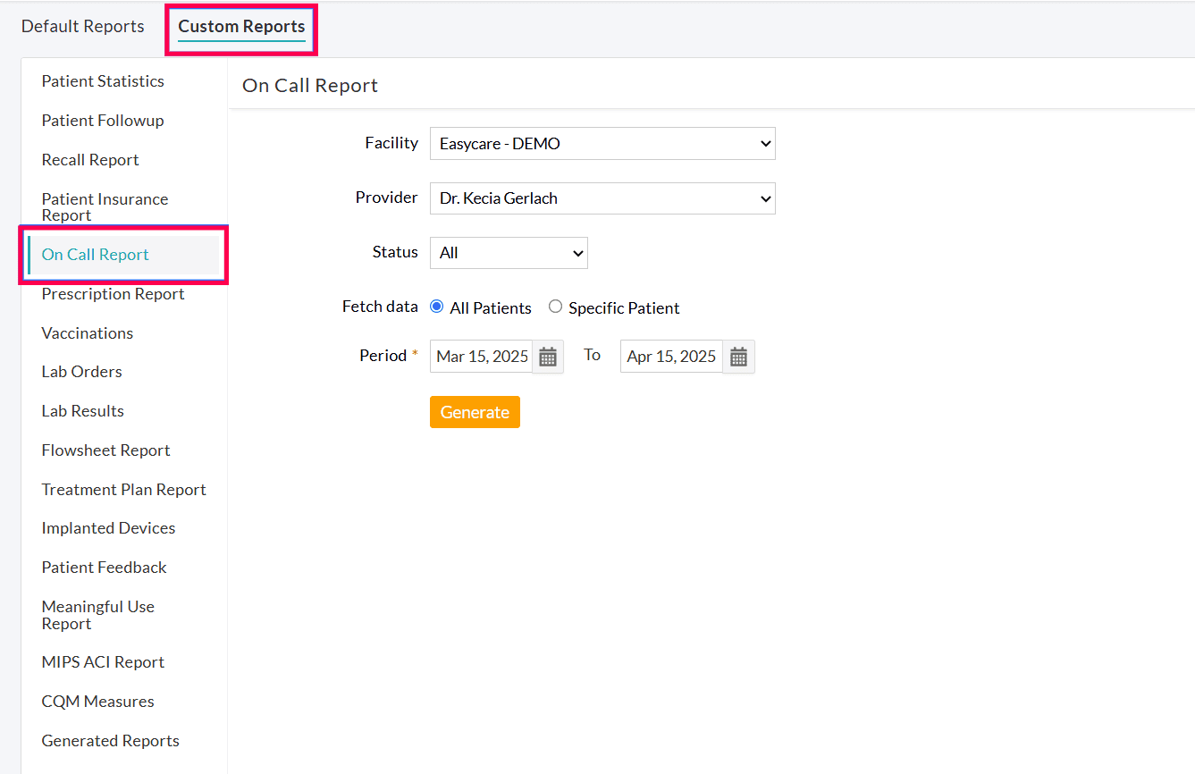The width and height of the screenshot is (1195, 774).
Task: Open the CQM Measures report
Action: click(97, 701)
